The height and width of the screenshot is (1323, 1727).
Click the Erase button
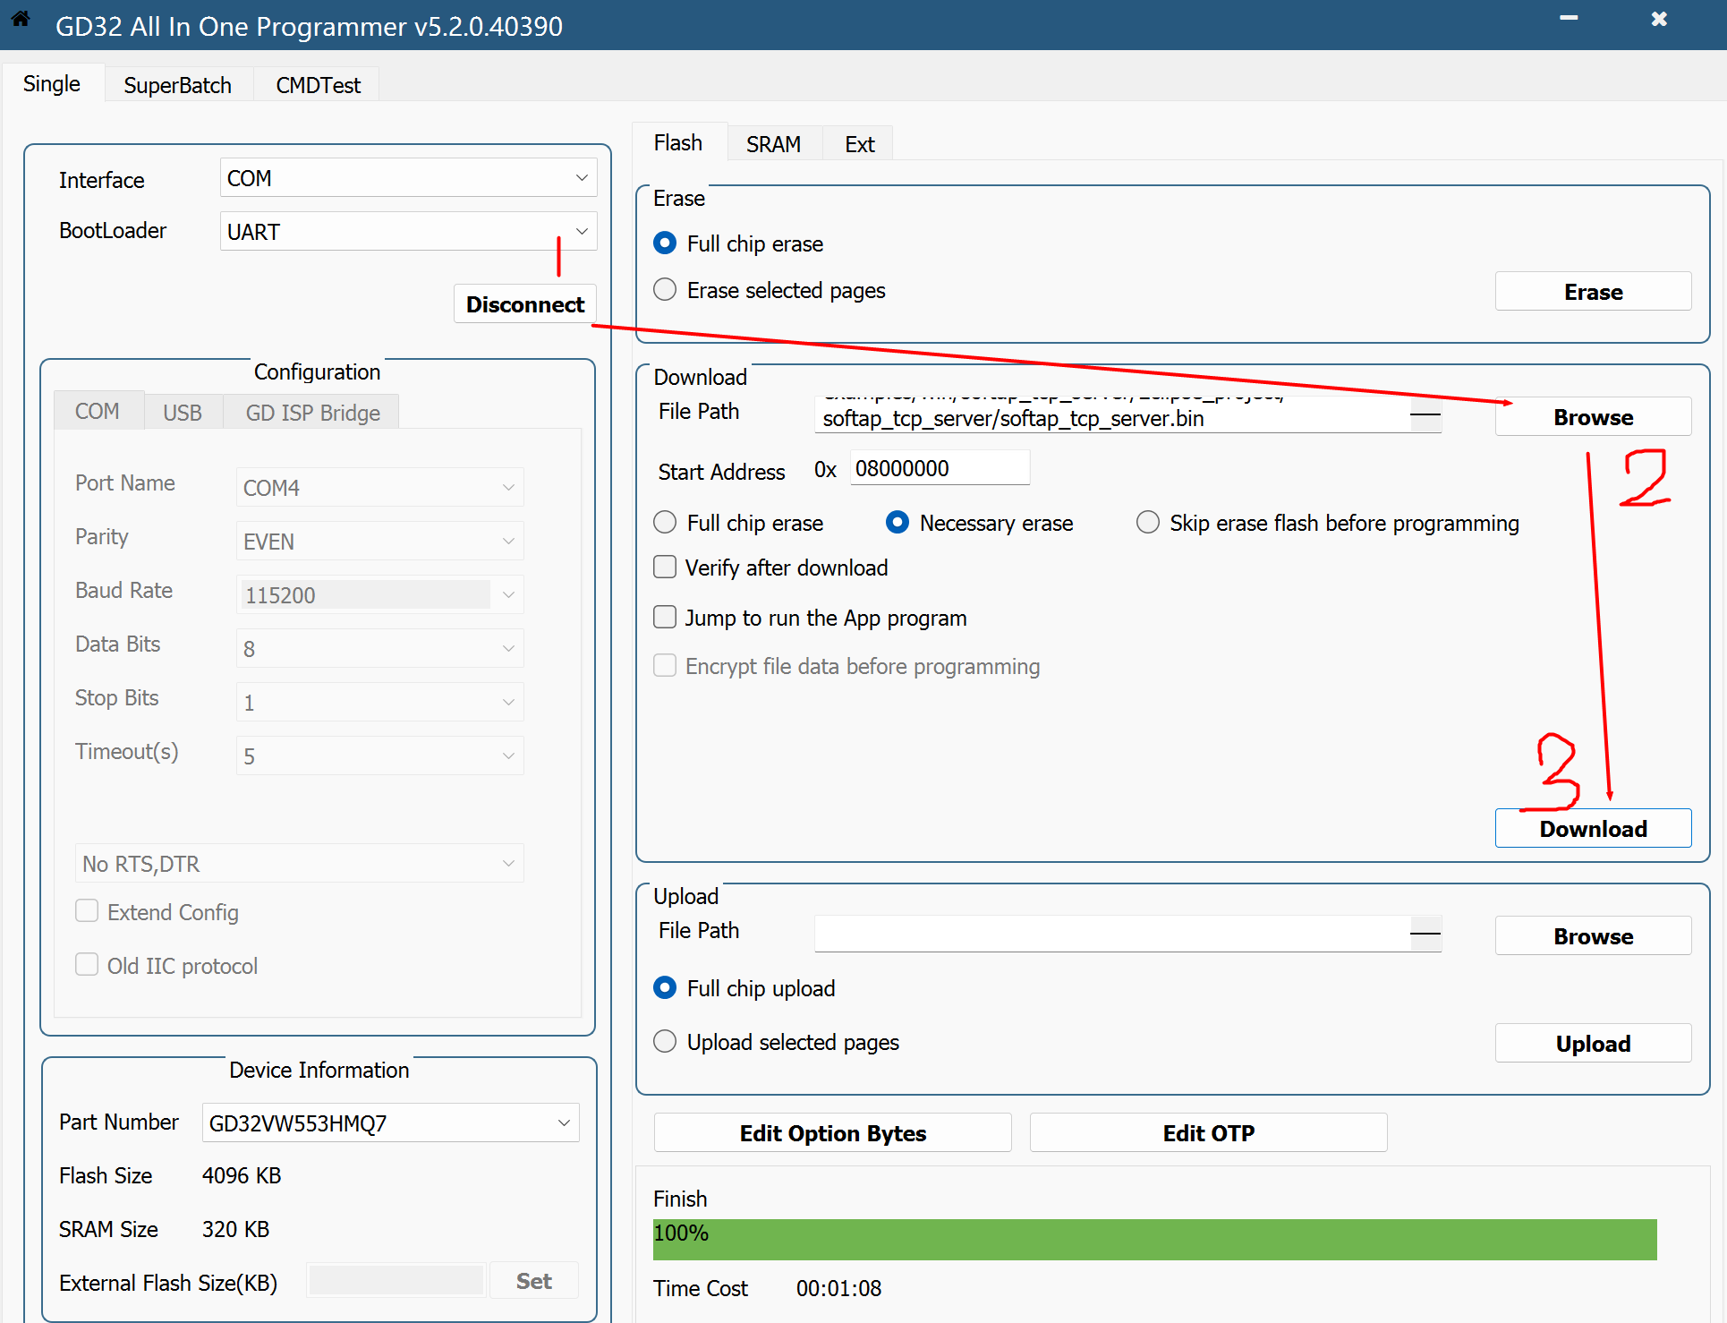pyautogui.click(x=1594, y=292)
